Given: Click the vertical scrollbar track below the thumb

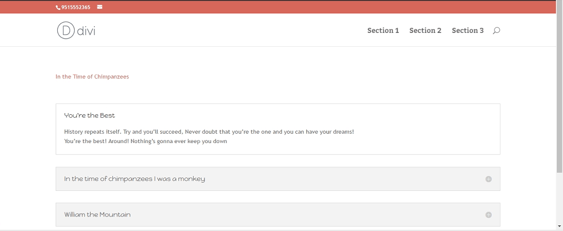Looking at the screenshot, I should [559, 197].
